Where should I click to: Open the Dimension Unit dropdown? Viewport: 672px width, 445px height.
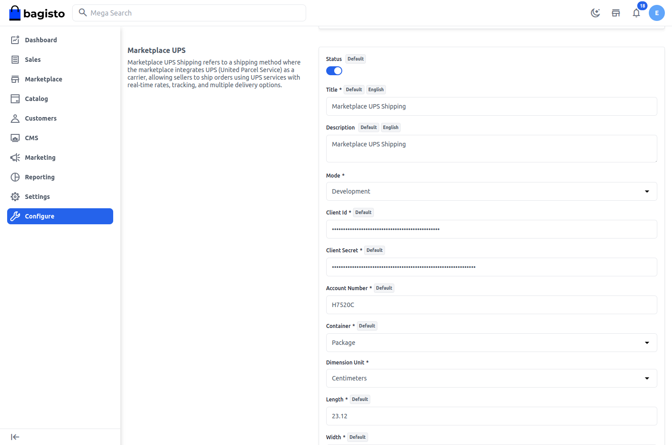[x=492, y=378]
